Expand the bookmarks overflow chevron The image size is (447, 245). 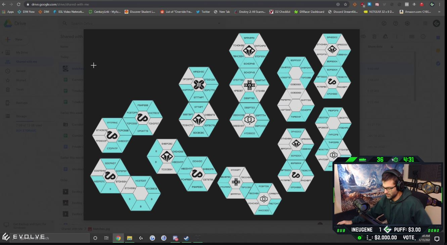click(x=439, y=12)
